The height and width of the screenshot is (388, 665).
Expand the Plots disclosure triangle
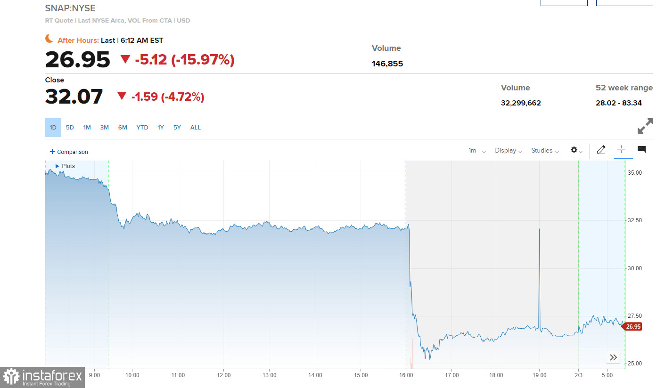point(57,166)
